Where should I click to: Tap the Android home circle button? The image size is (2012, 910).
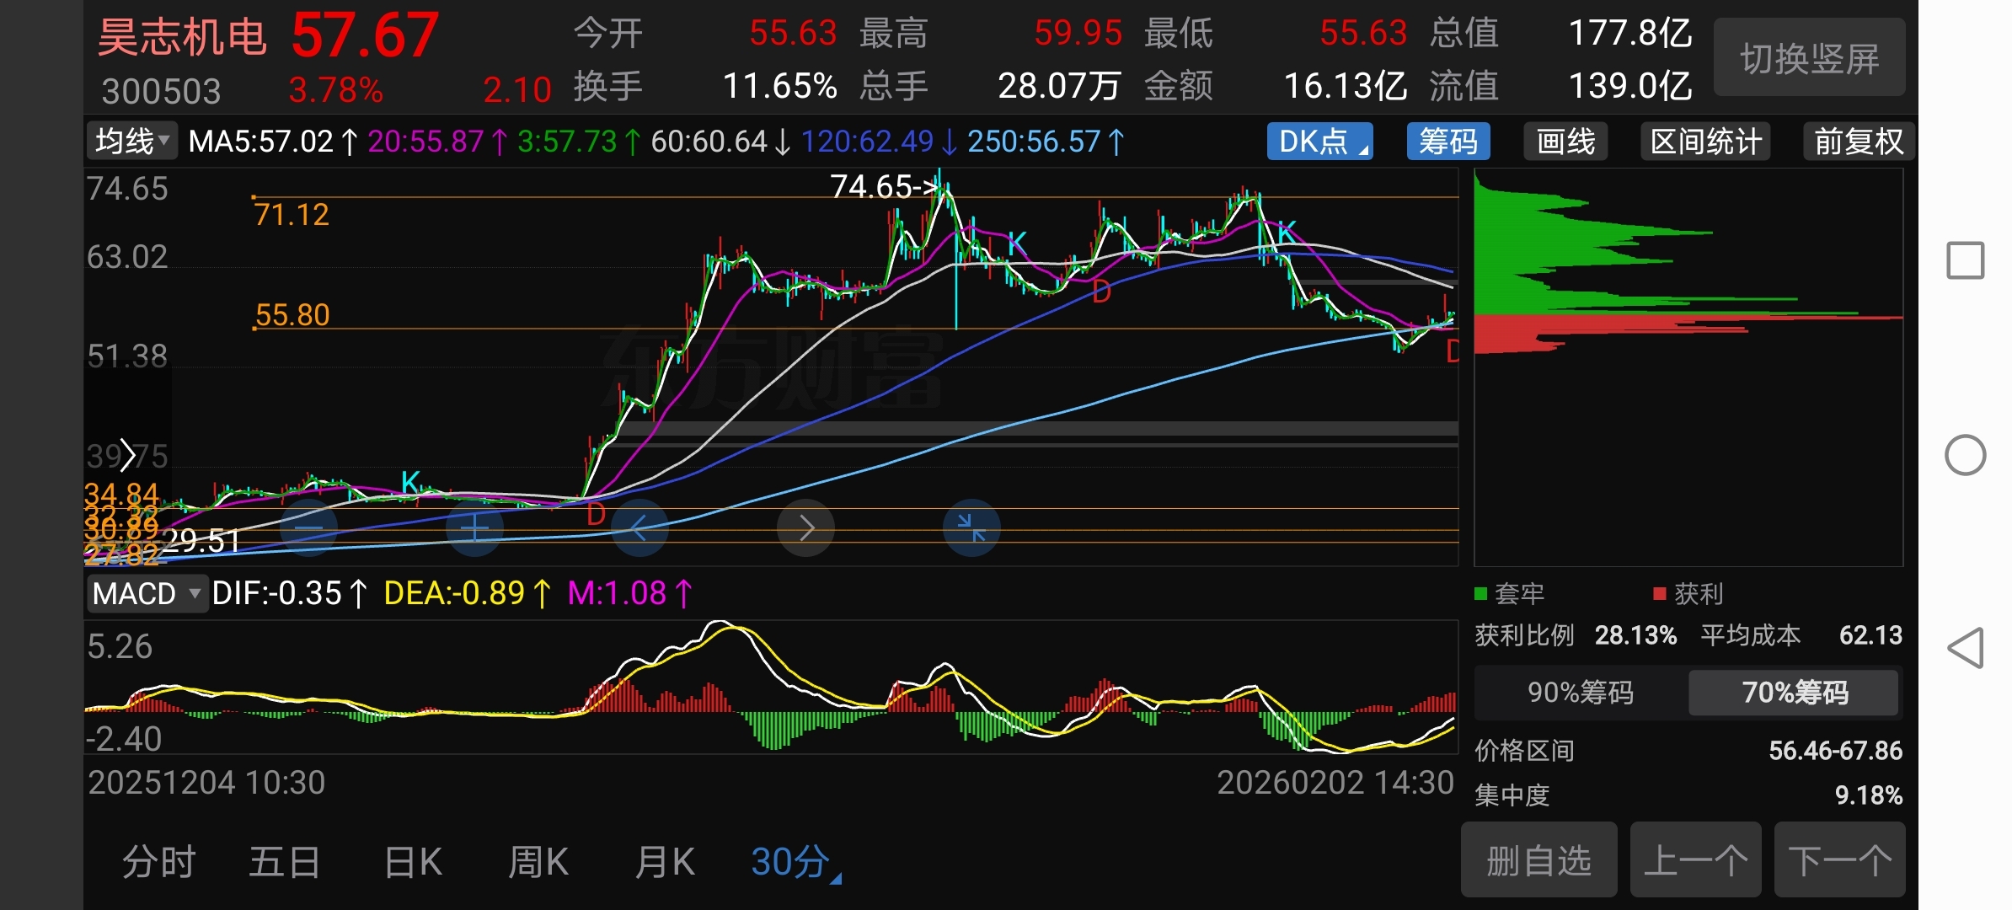pos(1965,456)
